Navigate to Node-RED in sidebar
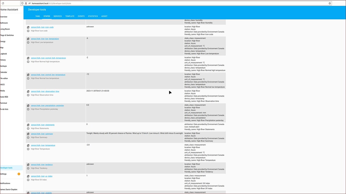 4,97
